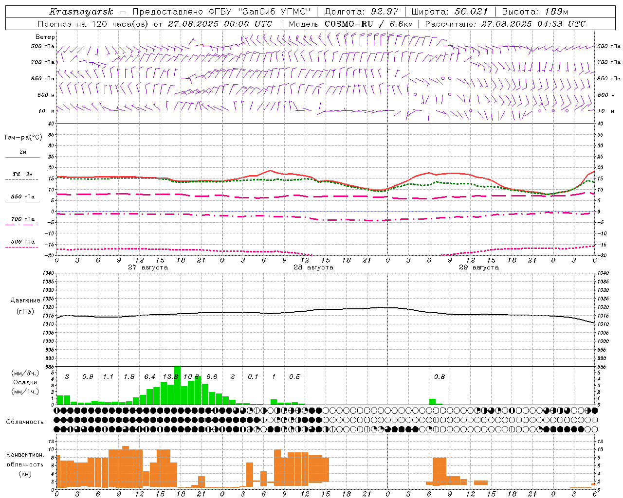Click the "27 августа" date label
The height and width of the screenshot is (498, 623).
(148, 267)
